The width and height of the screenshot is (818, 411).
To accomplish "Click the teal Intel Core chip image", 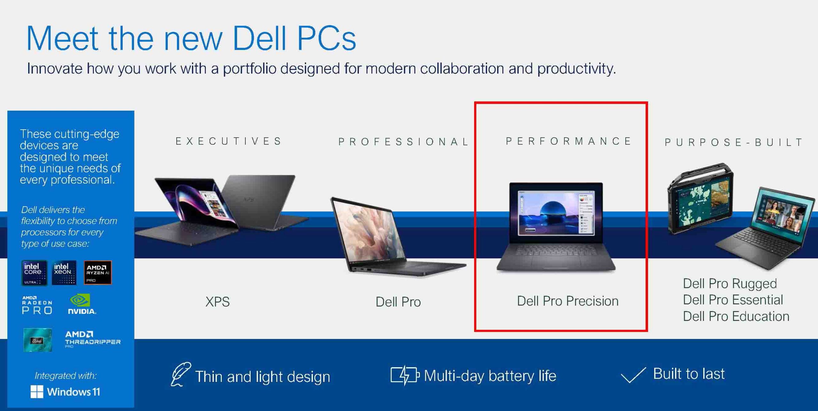I will (38, 340).
